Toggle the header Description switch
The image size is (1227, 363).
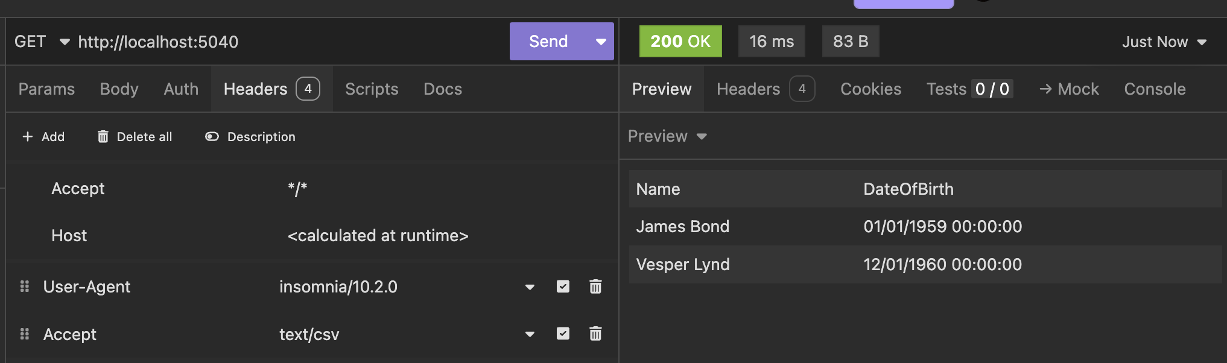[x=212, y=137]
